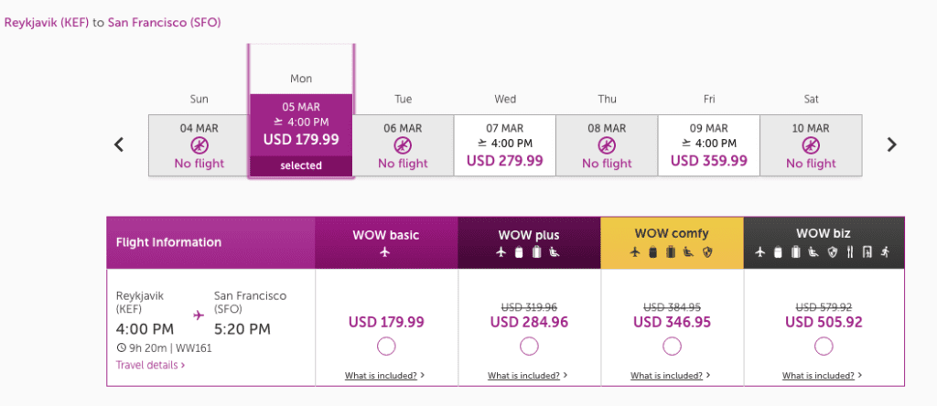Click the airplane icon under WOW basic
Image resolution: width=937 pixels, height=406 pixels.
(385, 252)
